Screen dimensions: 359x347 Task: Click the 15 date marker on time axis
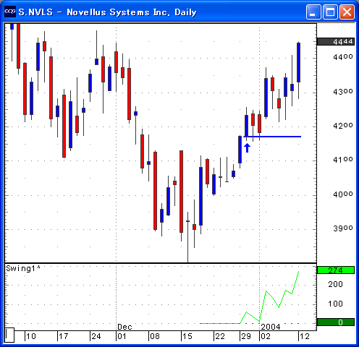[187, 336]
